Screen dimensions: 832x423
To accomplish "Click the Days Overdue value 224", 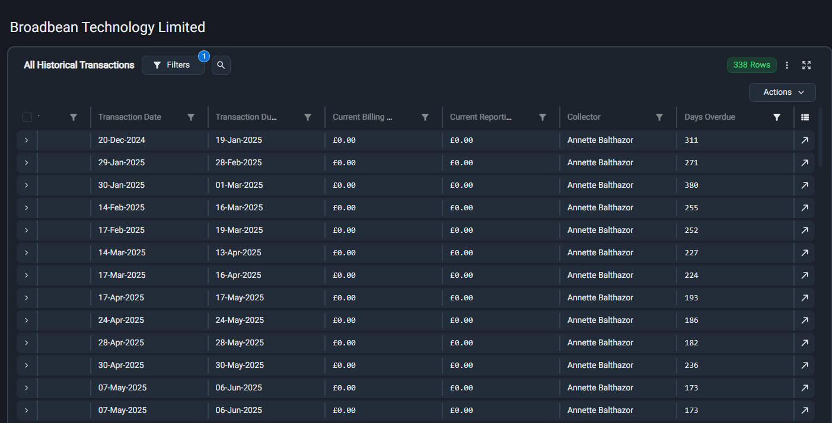I will [x=691, y=275].
